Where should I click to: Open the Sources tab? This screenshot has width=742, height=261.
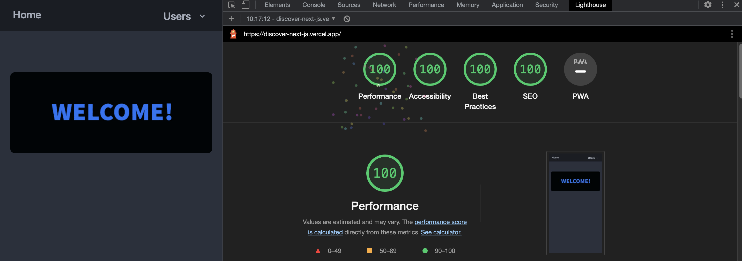pyautogui.click(x=349, y=5)
